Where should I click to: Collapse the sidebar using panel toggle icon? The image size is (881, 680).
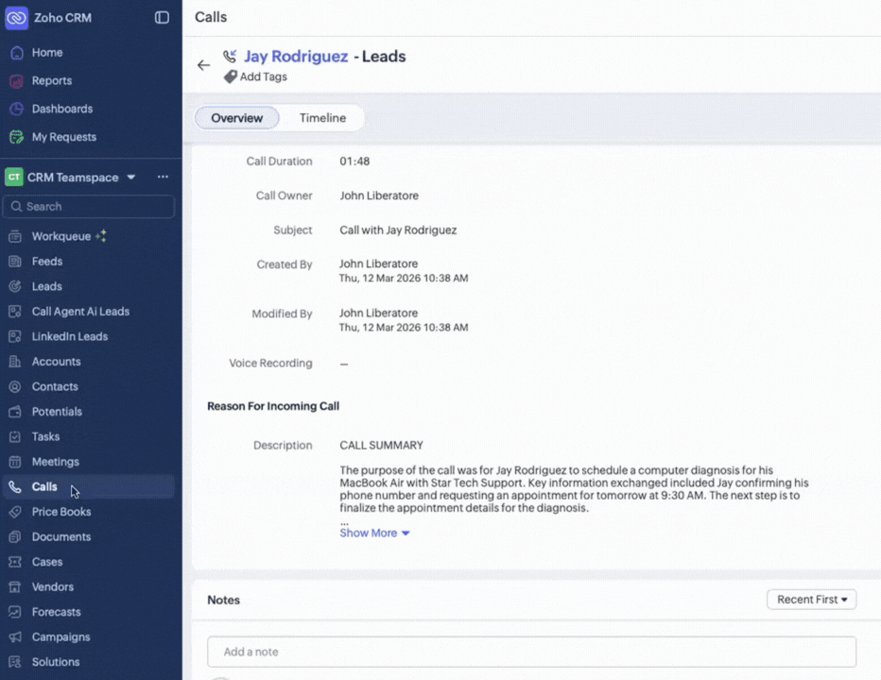point(162,18)
